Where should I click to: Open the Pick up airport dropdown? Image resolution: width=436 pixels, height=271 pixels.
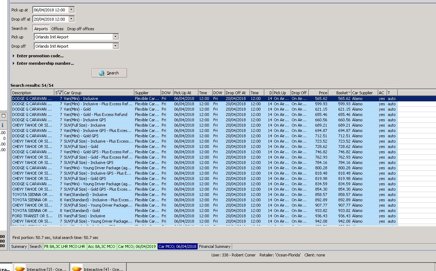(115, 37)
